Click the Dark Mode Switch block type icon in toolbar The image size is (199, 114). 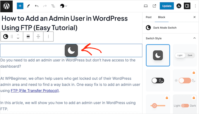click(x=6, y=37)
